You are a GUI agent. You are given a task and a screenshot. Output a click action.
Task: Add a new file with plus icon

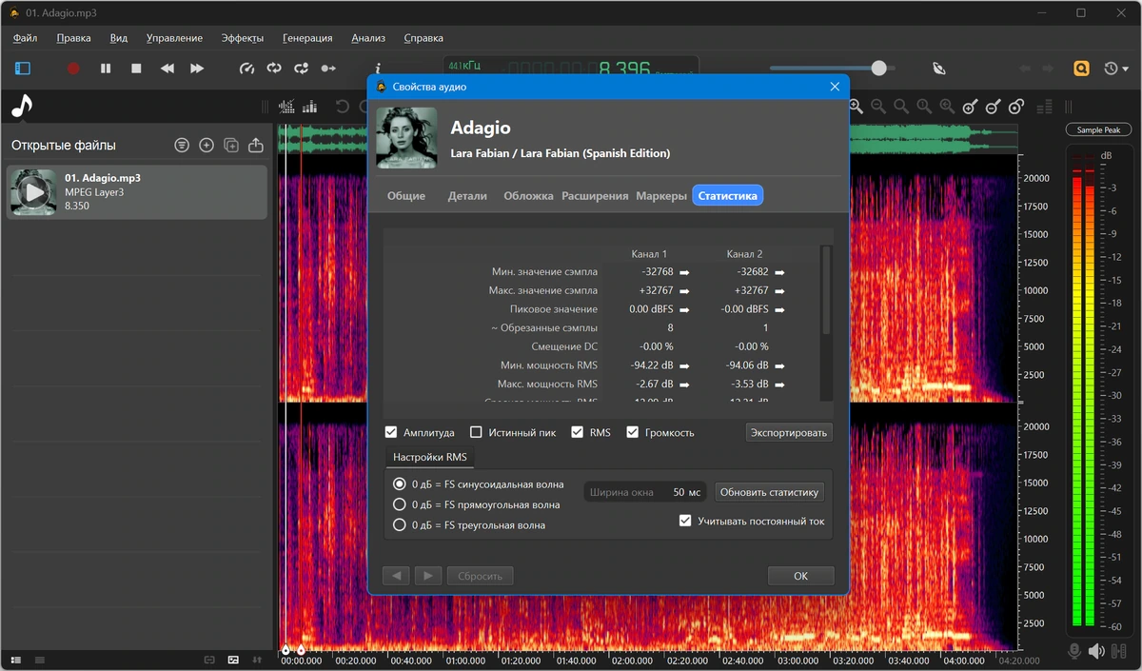click(207, 145)
